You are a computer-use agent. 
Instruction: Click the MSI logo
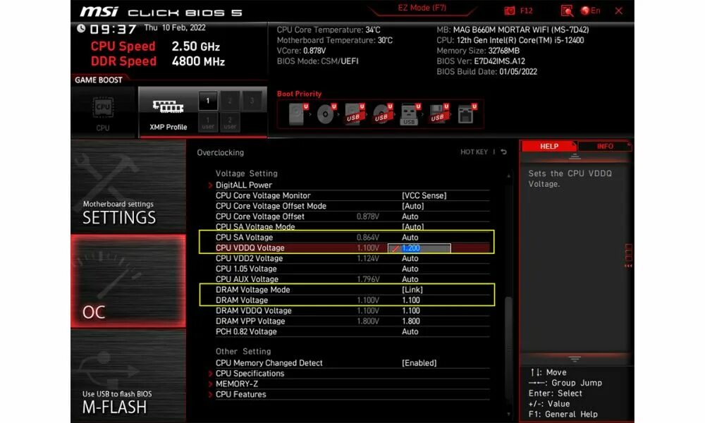click(x=99, y=11)
